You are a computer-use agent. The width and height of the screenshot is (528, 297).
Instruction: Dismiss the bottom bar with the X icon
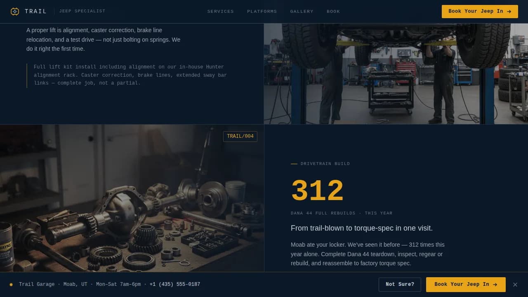pyautogui.click(x=515, y=285)
